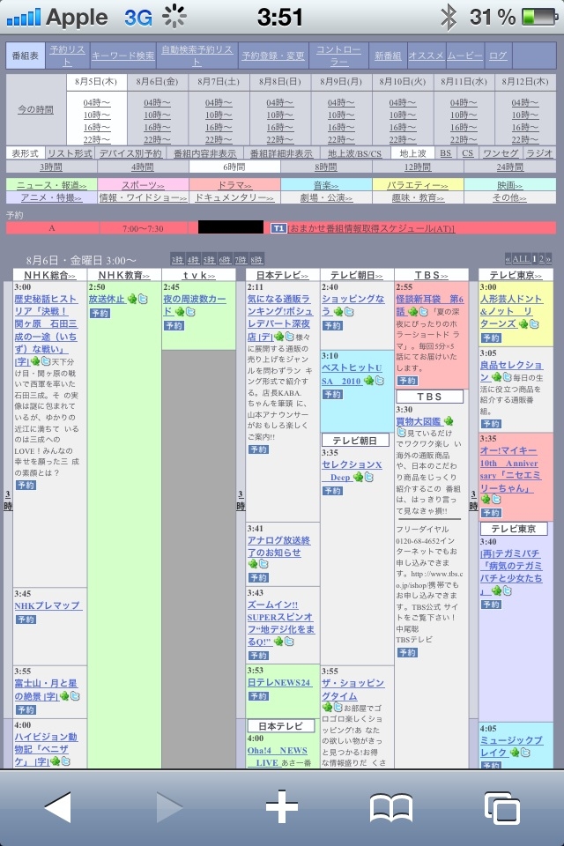Click 予約 button under 日テレNEWS24
This screenshot has height=846, width=564.
pos(258,696)
